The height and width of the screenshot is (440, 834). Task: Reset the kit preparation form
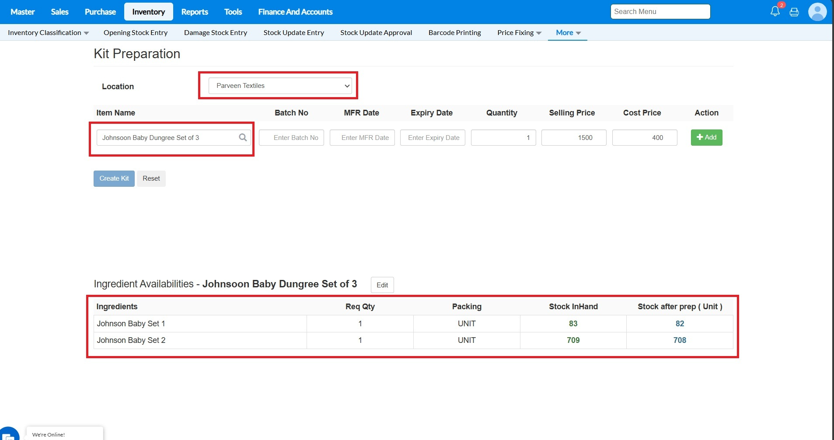151,178
